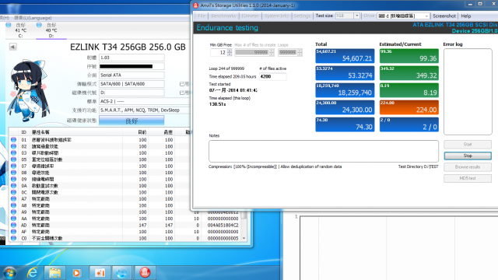Click the status orb for attribute 01
Image resolution: width=498 pixels, height=280 pixels.
(x=13, y=140)
